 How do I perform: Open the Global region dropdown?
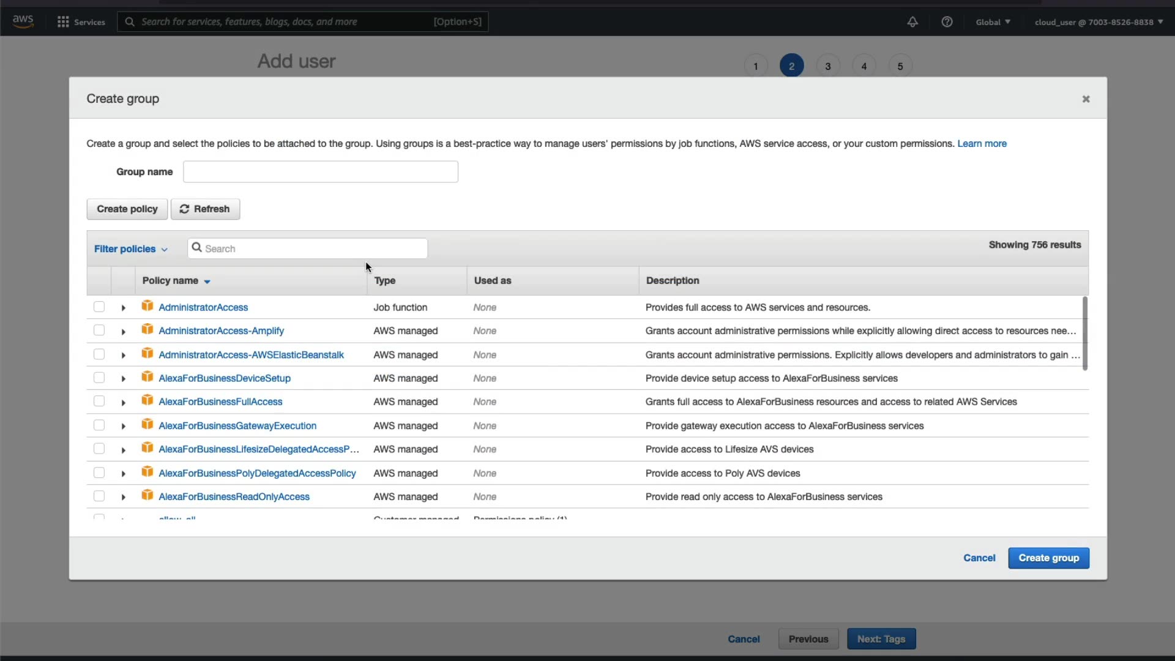click(993, 22)
